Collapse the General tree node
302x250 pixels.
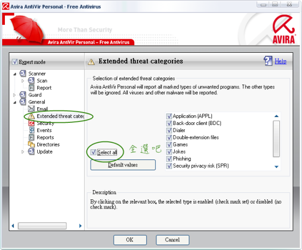(15, 102)
